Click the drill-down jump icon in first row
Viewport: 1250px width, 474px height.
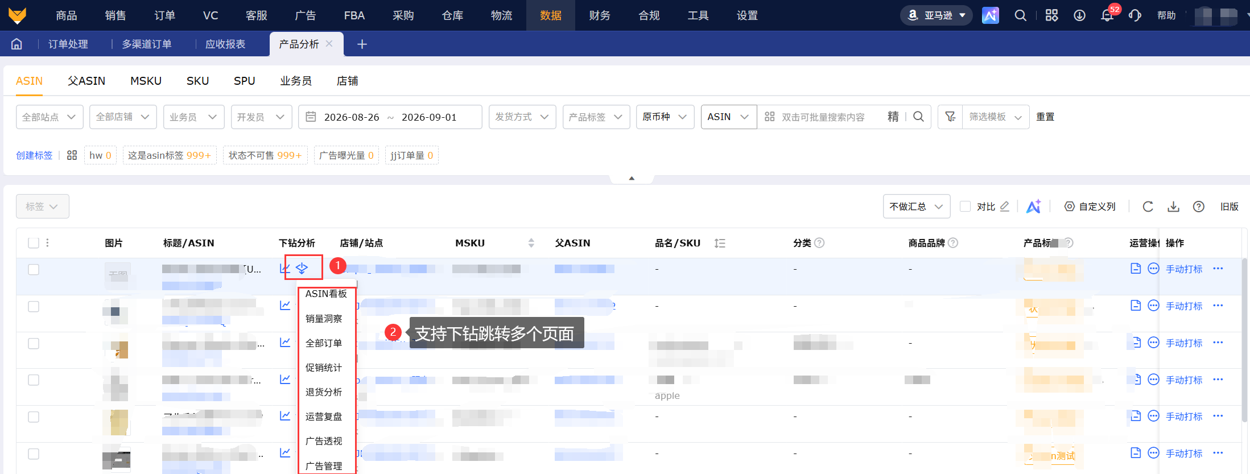point(302,268)
